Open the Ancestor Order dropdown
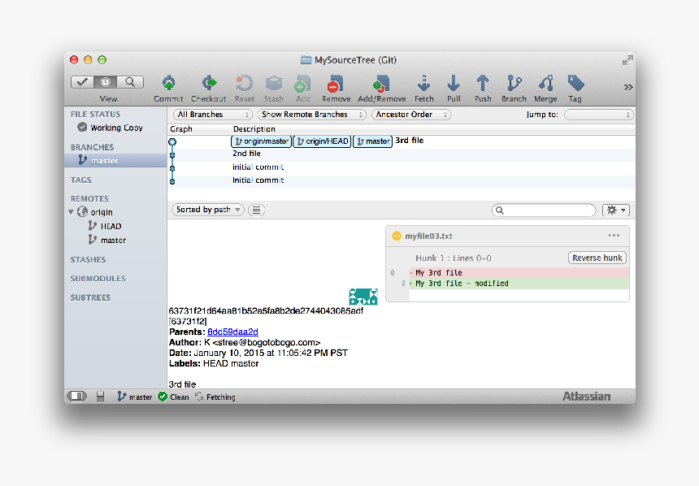 pos(411,115)
